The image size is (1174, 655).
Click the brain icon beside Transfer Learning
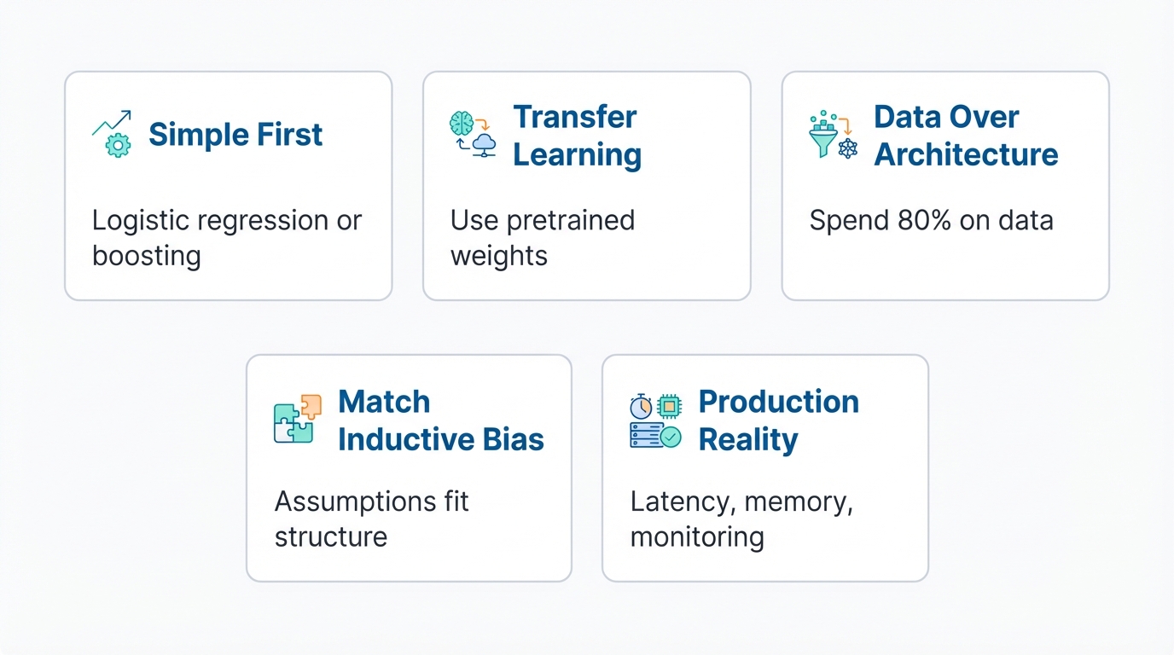pos(462,123)
